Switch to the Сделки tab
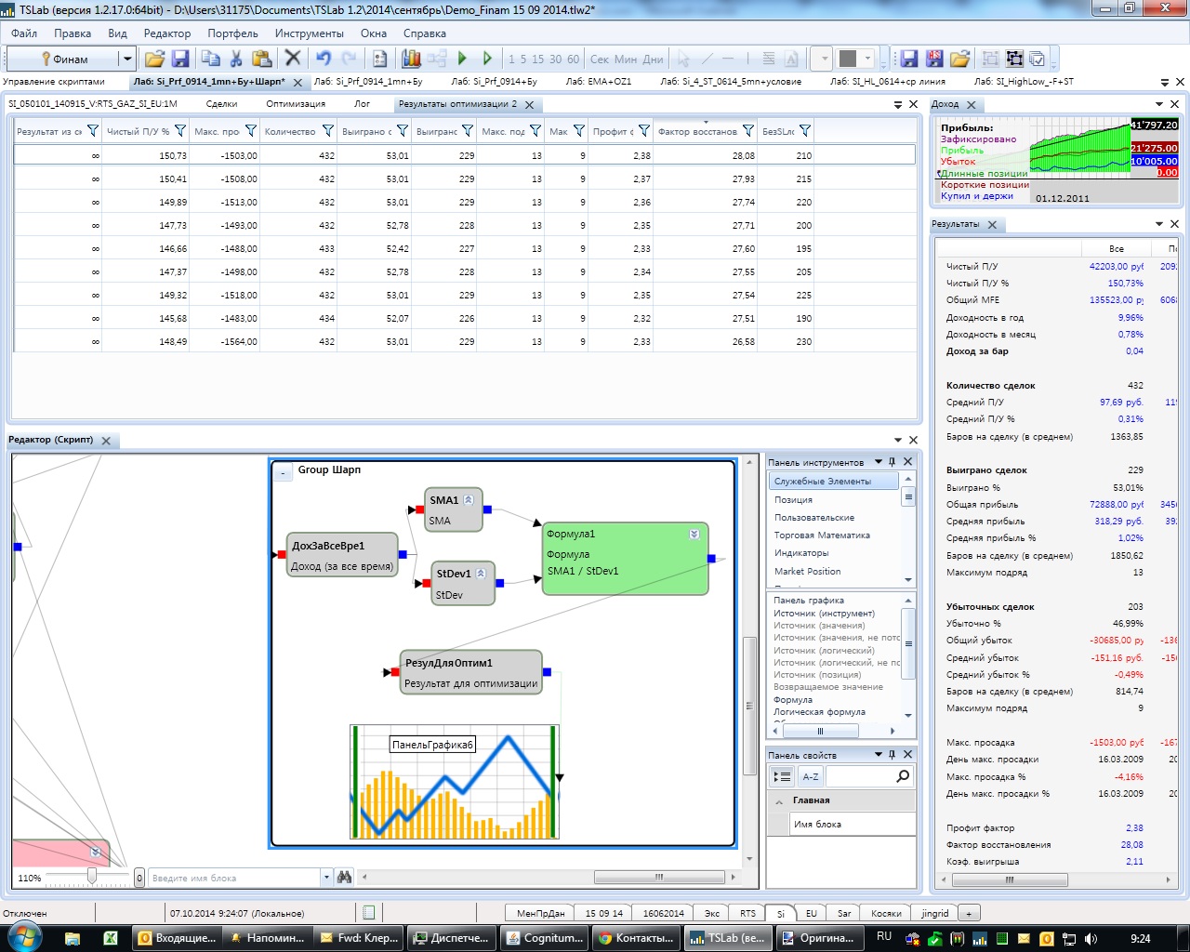The height and width of the screenshot is (952, 1190). pyautogui.click(x=221, y=104)
